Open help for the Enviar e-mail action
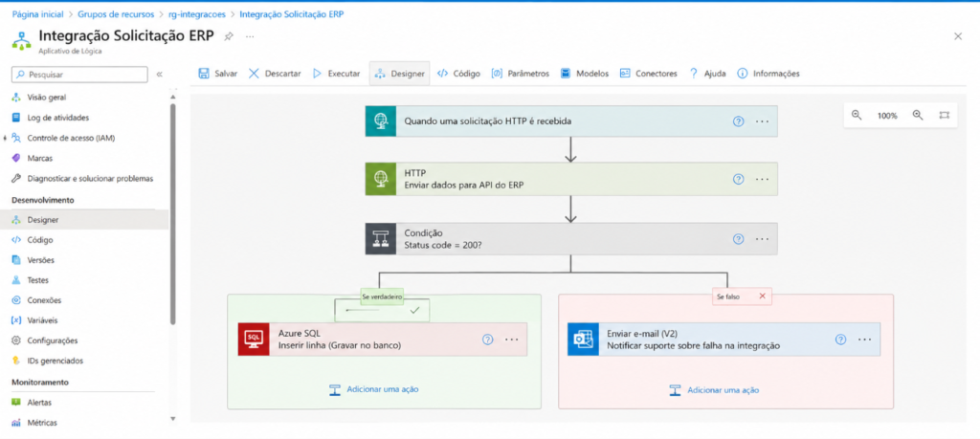Image resolution: width=980 pixels, height=439 pixels. [x=840, y=340]
